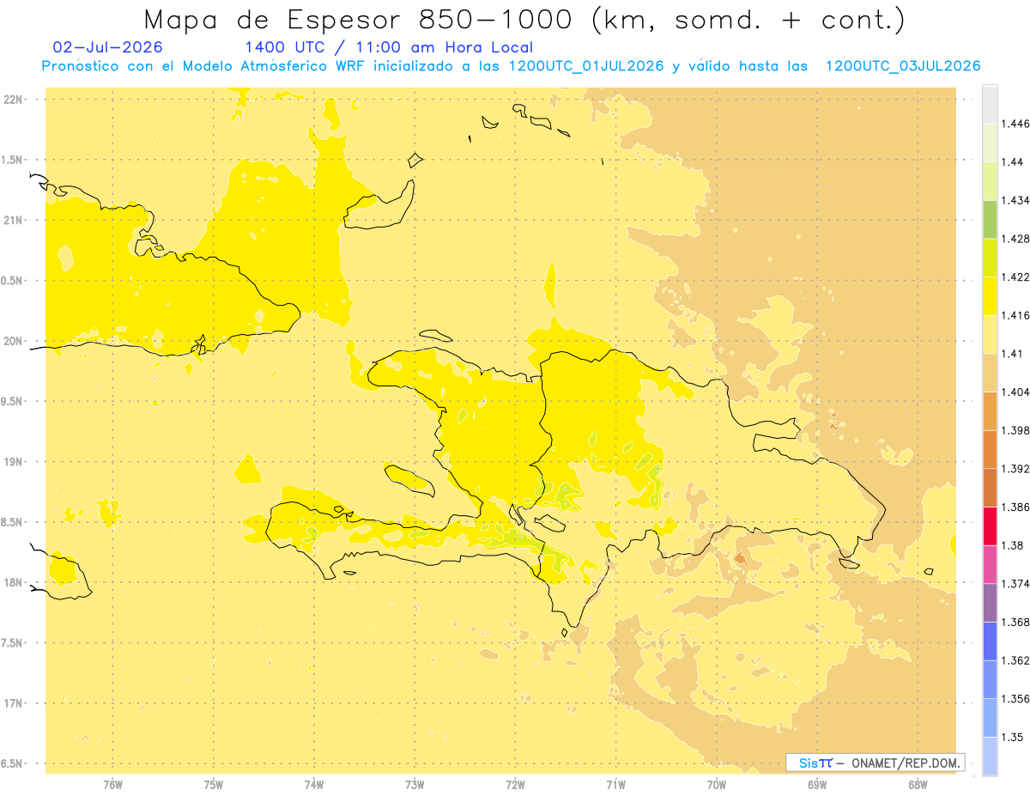The height and width of the screenshot is (796, 1030).
Task: Click the colorbar value '1.38'
Action: point(1012,545)
